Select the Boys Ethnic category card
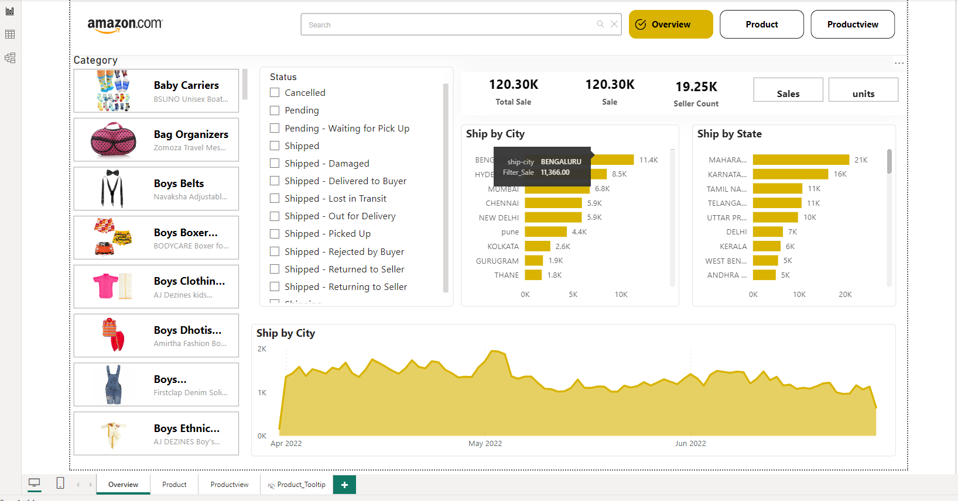Screen dimensions: 958x501 156,433
